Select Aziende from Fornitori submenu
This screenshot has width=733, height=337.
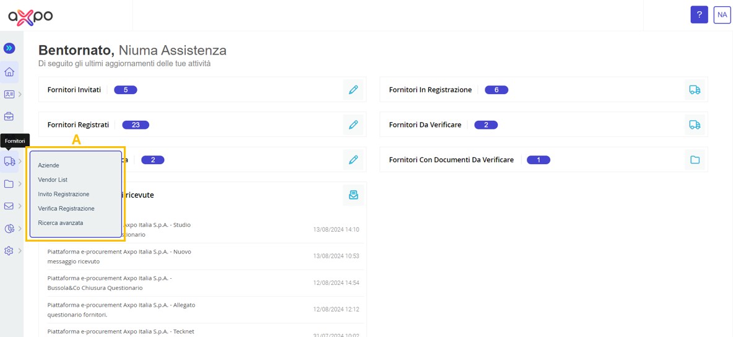pyautogui.click(x=49, y=165)
